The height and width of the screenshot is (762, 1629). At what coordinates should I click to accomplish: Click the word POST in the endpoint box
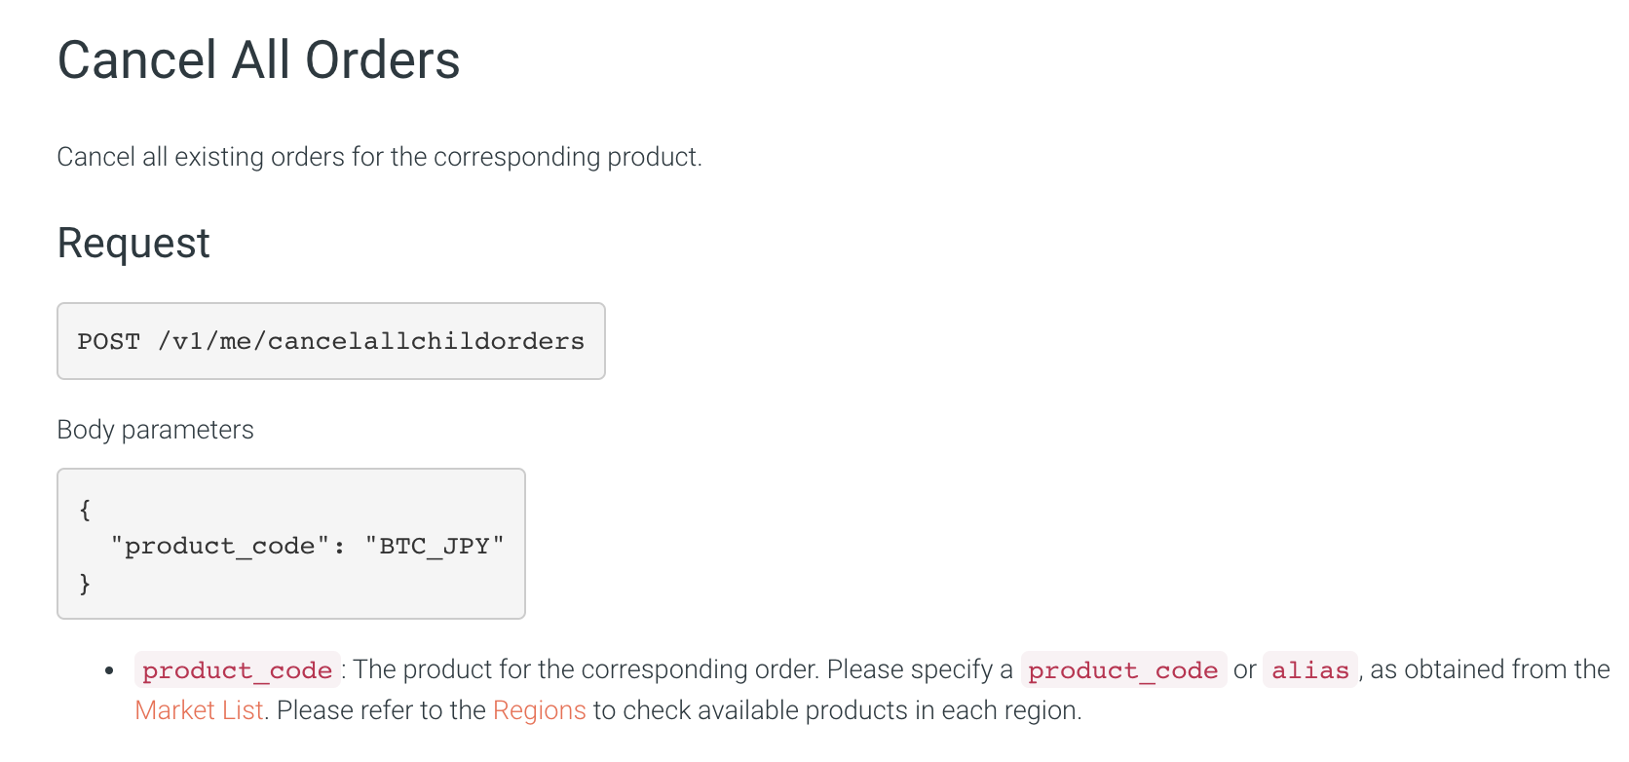pyautogui.click(x=108, y=341)
